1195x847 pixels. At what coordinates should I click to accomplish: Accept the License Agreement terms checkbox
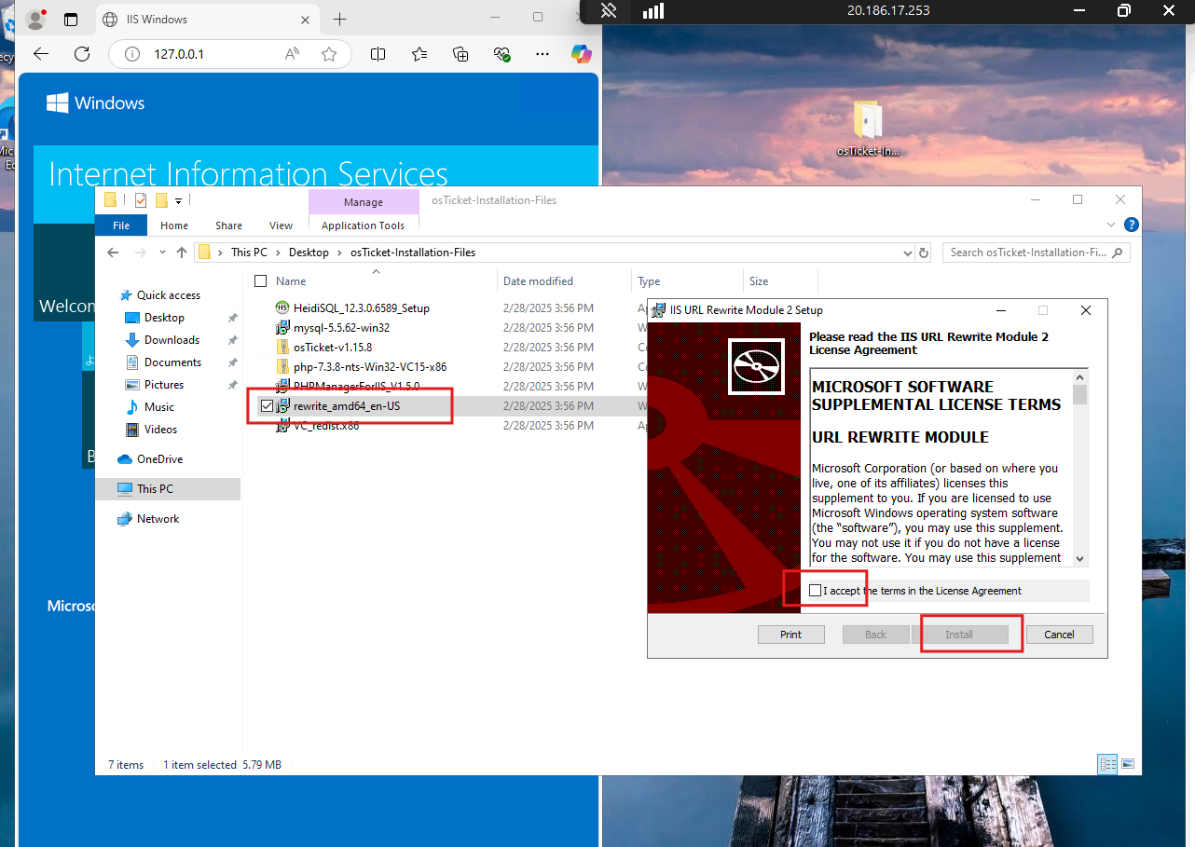[816, 591]
